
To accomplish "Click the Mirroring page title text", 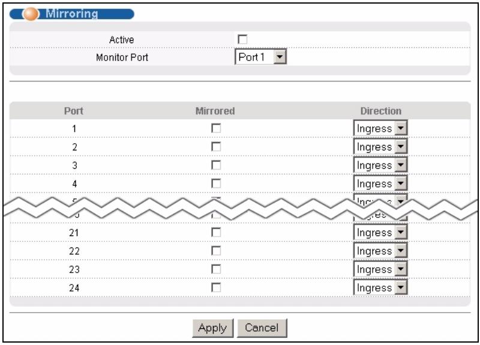I will pos(71,13).
